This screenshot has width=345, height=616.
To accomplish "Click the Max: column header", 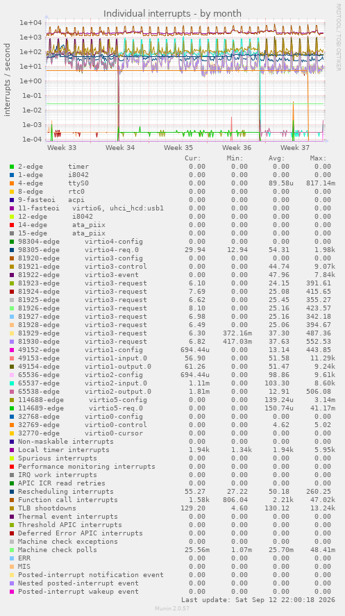I will (x=318, y=158).
